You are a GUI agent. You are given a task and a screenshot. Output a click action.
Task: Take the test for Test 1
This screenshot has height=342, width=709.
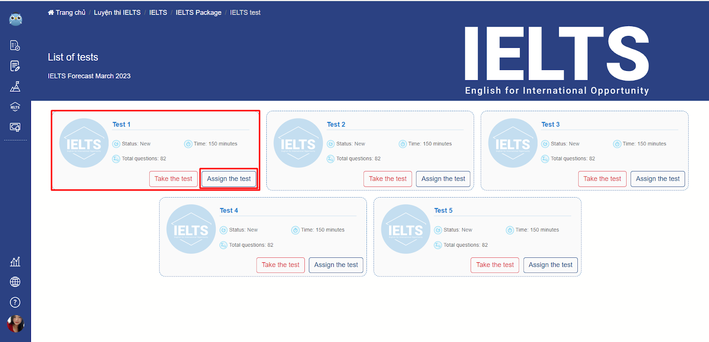point(173,179)
